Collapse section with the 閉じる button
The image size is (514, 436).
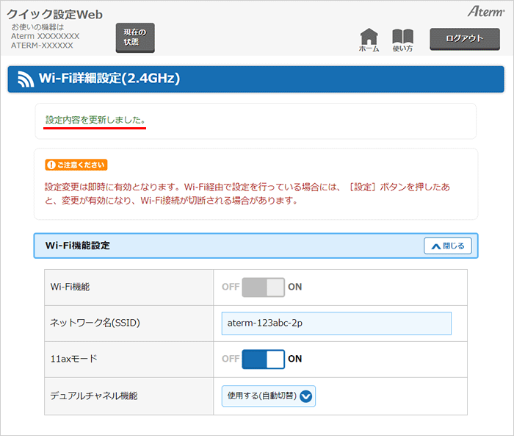tap(447, 246)
